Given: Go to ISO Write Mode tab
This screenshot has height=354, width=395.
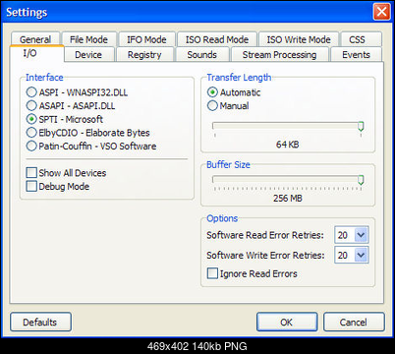Looking at the screenshot, I should (299, 39).
